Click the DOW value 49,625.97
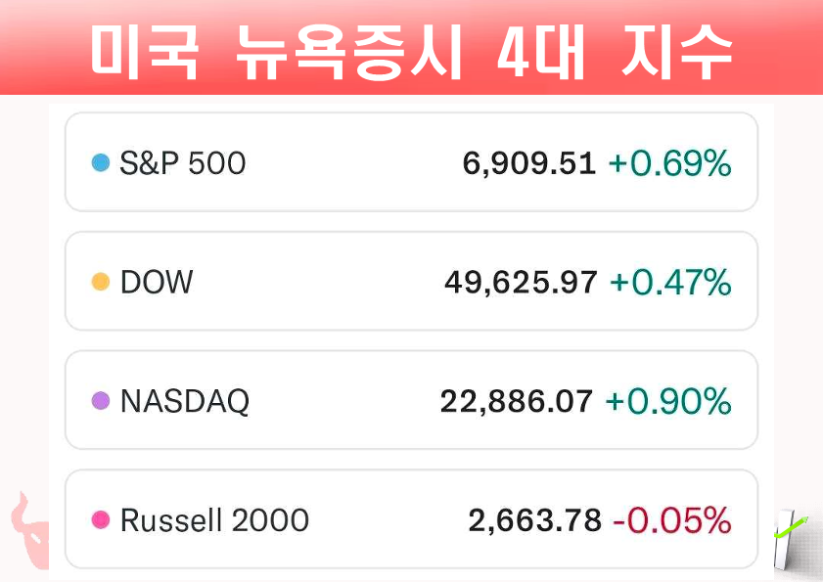 (521, 283)
